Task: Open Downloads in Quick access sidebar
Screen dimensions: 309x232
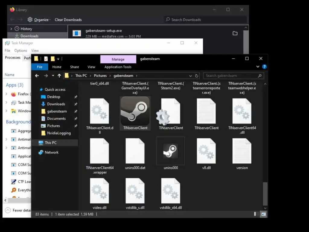Action: [56, 104]
